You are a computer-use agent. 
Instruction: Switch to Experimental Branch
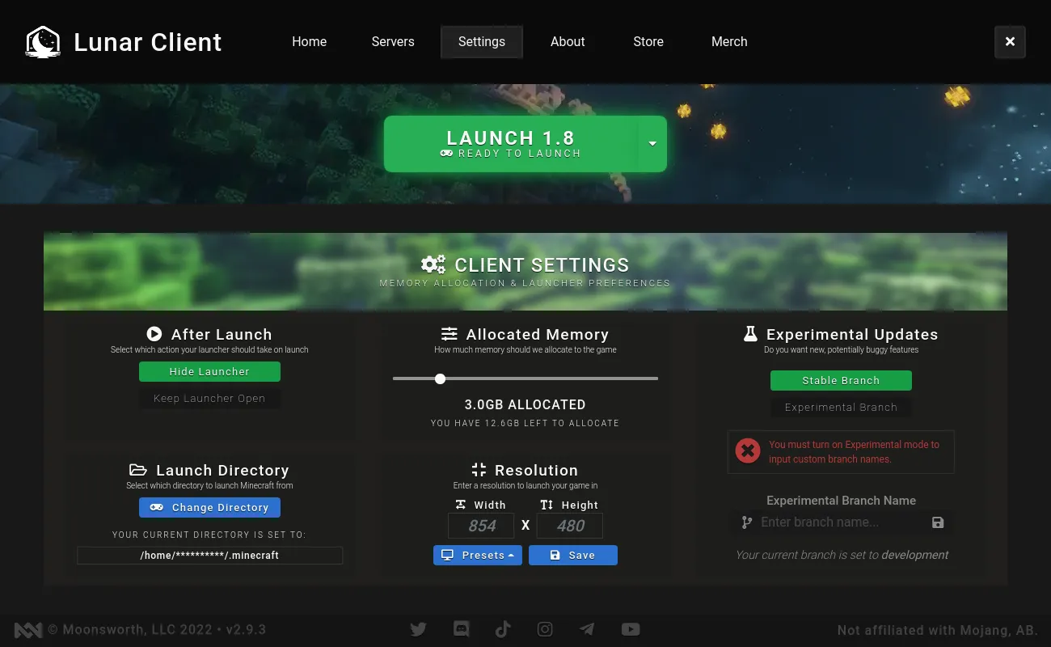841,408
